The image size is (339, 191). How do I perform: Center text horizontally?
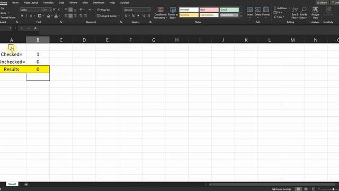point(70,16)
